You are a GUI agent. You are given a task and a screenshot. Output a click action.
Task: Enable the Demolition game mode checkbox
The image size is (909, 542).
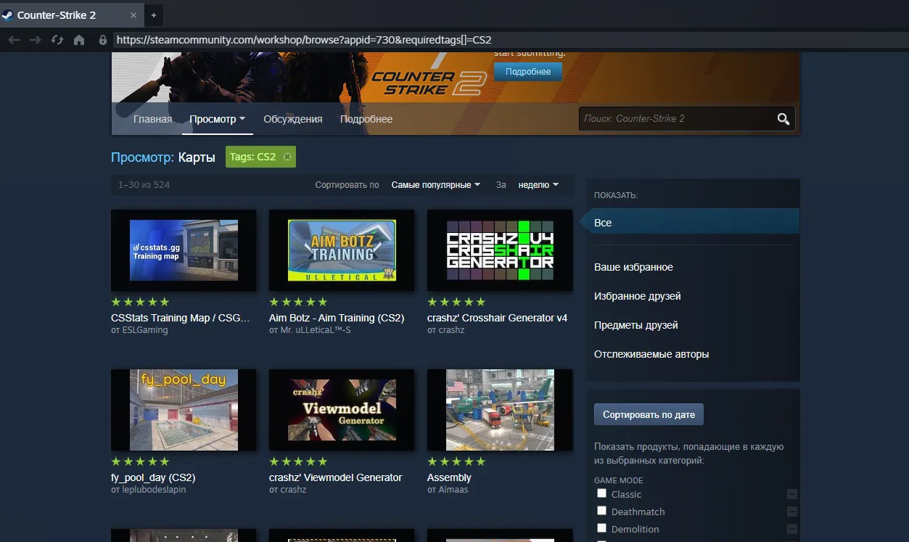pos(601,528)
